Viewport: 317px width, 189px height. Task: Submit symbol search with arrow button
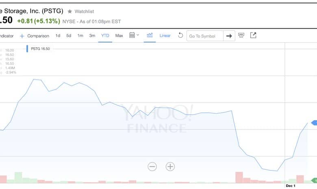229,36
